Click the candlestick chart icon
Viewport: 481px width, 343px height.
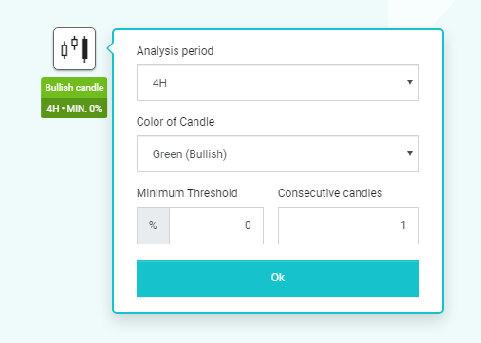74,48
